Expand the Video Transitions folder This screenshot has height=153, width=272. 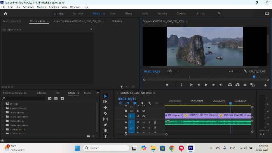coord(3,125)
